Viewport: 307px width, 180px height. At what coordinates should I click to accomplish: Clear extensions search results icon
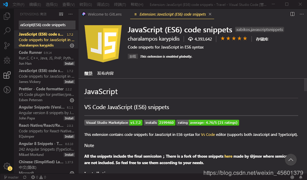[x=61, y=14]
